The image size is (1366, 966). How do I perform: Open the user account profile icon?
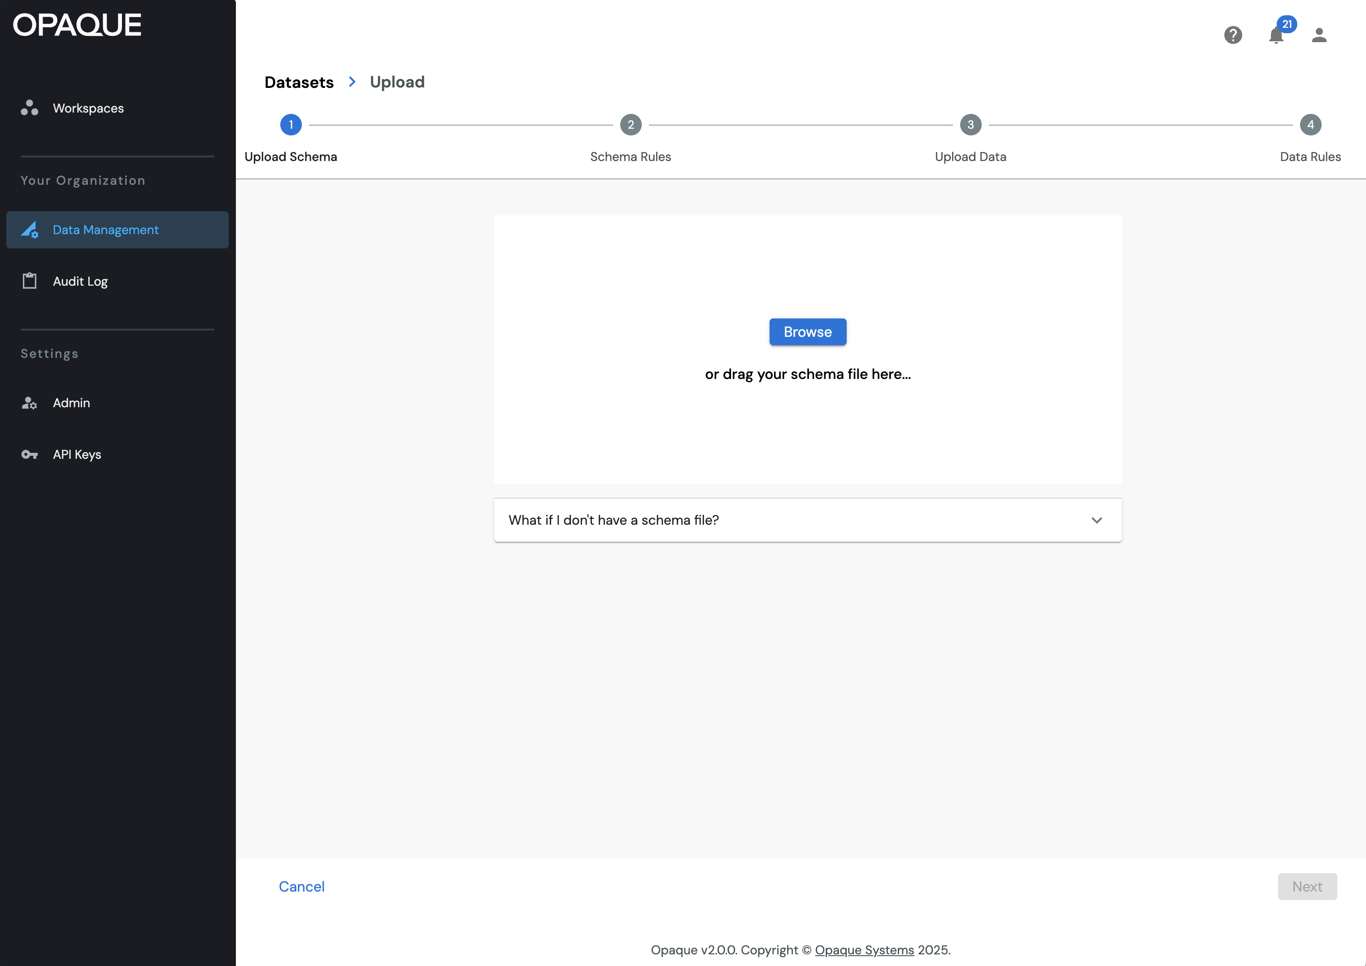click(1319, 35)
